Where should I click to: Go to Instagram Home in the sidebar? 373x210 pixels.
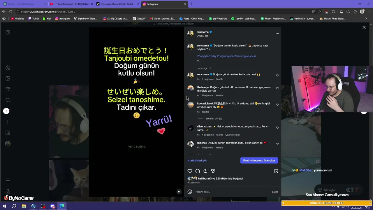click(8, 68)
